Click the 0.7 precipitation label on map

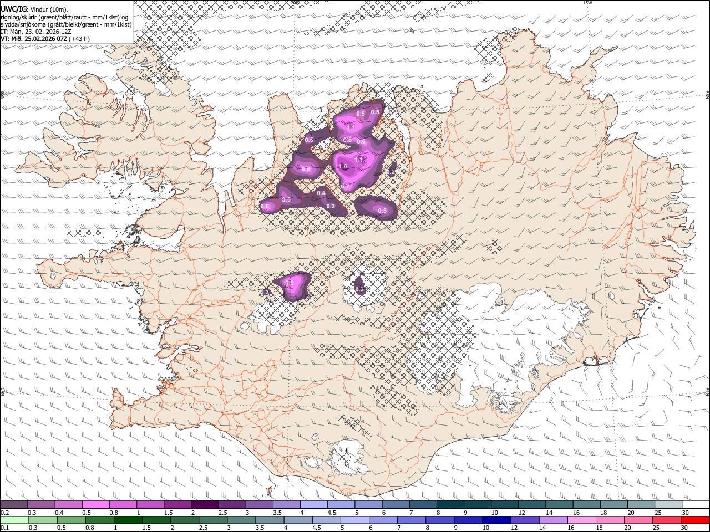pyautogui.click(x=344, y=187)
